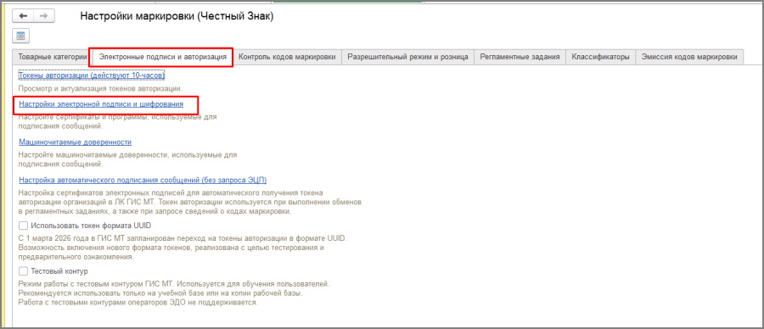Switch to 'Регламентные задания' tab

tap(520, 57)
